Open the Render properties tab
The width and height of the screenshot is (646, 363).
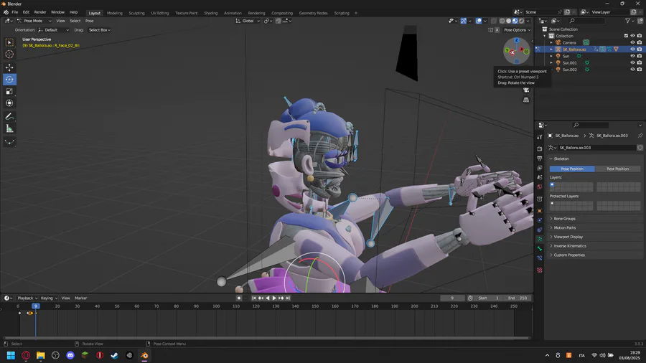(x=540, y=148)
